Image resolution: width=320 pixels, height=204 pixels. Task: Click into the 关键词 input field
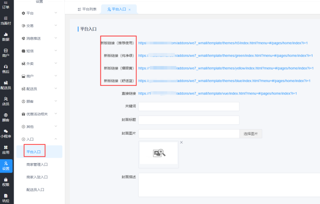(x=189, y=106)
